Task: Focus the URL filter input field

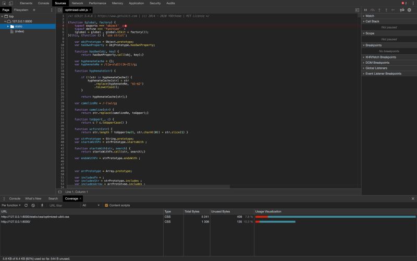Action: pos(63,205)
